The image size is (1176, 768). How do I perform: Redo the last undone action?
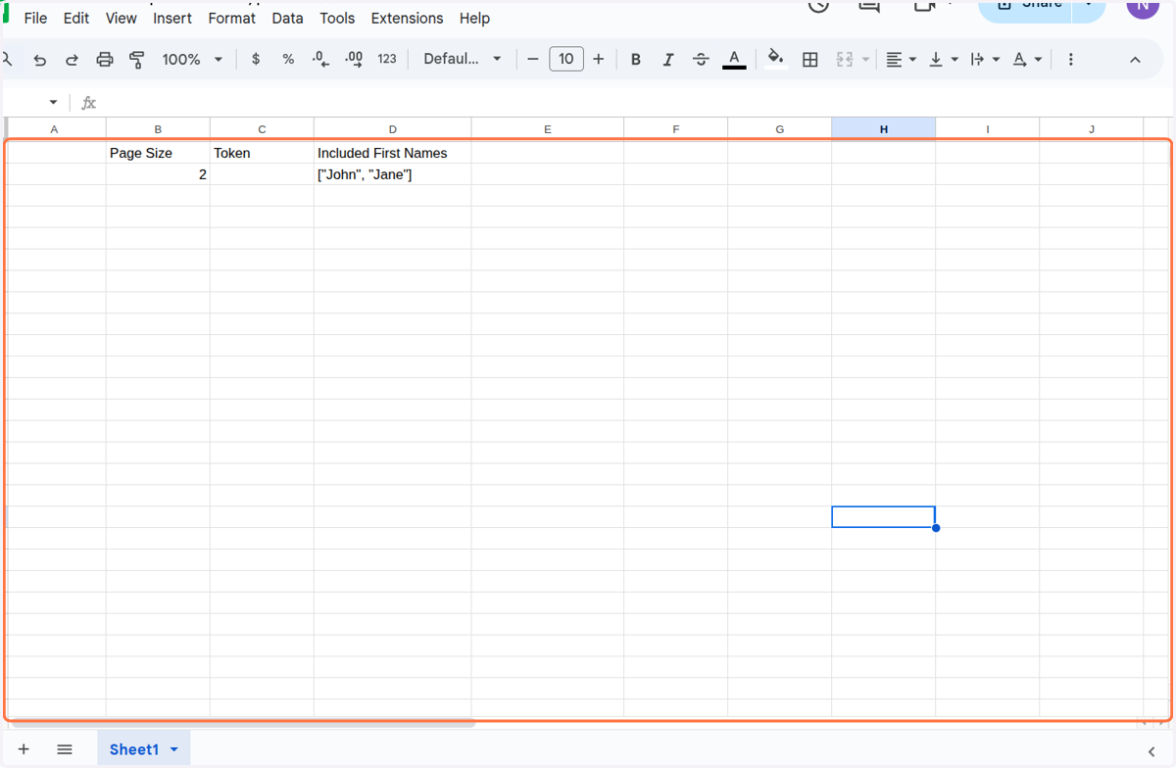point(72,60)
